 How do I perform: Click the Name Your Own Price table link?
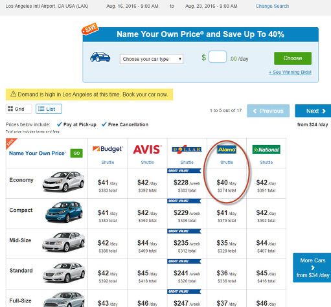[37, 153]
